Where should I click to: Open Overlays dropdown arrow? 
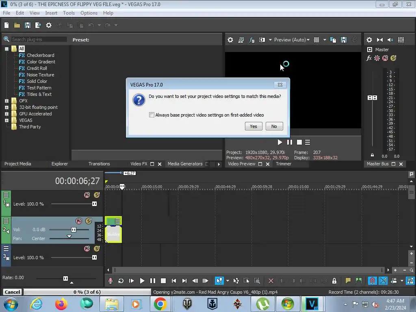[325, 40]
